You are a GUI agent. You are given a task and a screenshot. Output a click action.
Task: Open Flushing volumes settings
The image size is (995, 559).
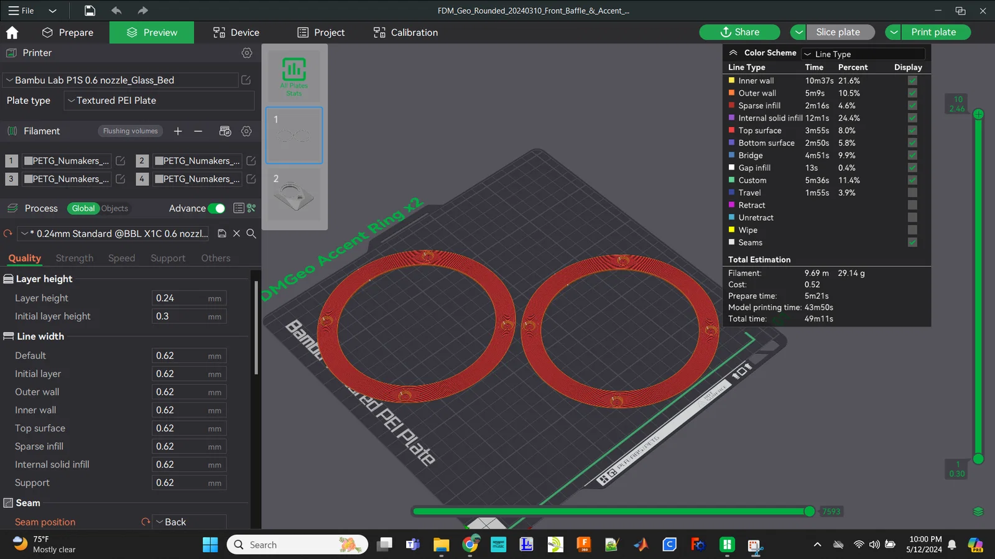pos(131,131)
